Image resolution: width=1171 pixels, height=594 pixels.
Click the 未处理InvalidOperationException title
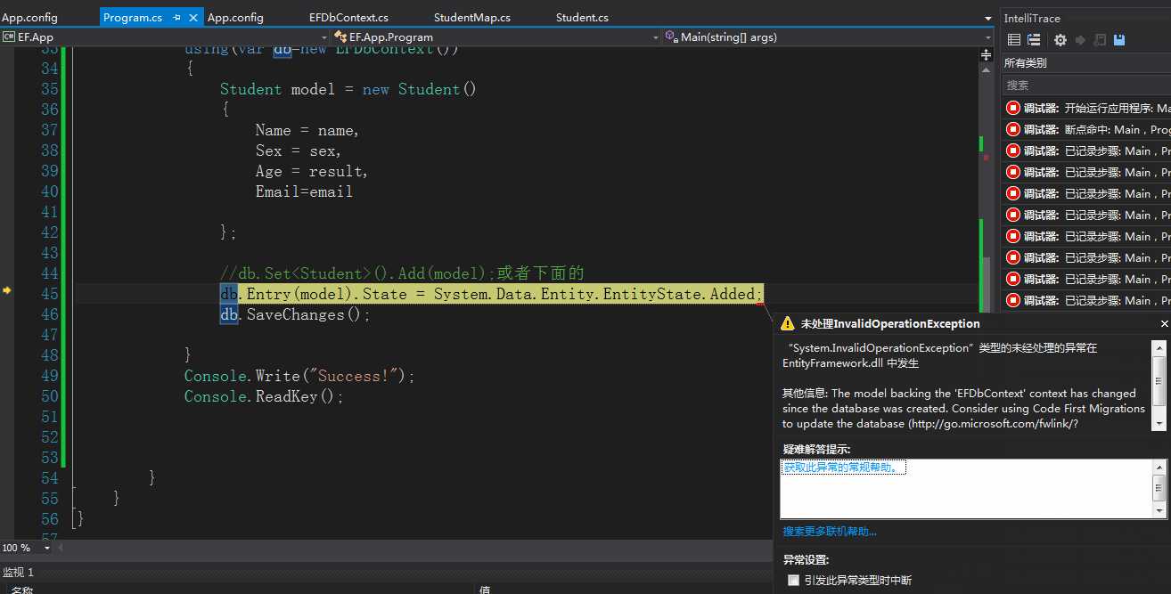tap(890, 324)
